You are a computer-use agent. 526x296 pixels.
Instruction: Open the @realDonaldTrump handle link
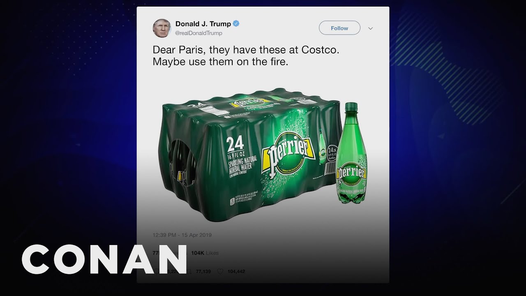tap(199, 33)
